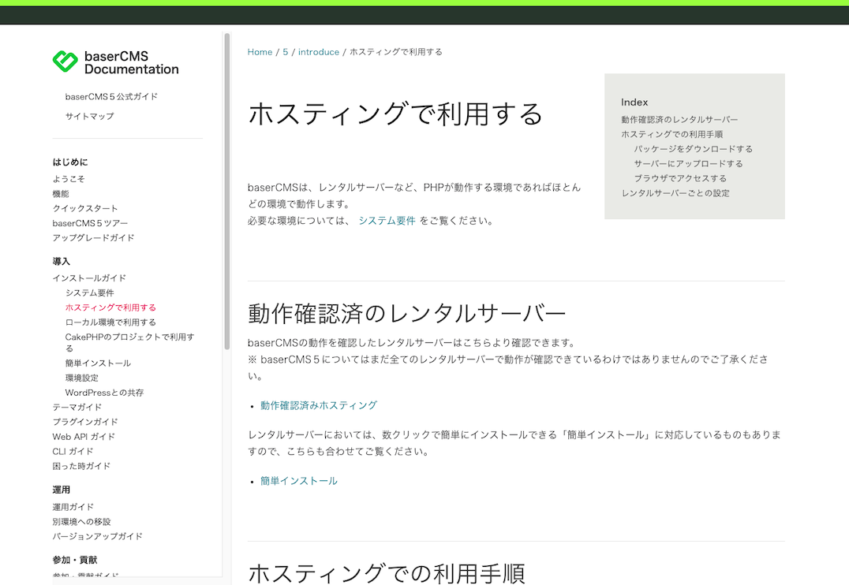Click the introduce breadcrumb link
This screenshot has width=849, height=585.
tap(319, 52)
